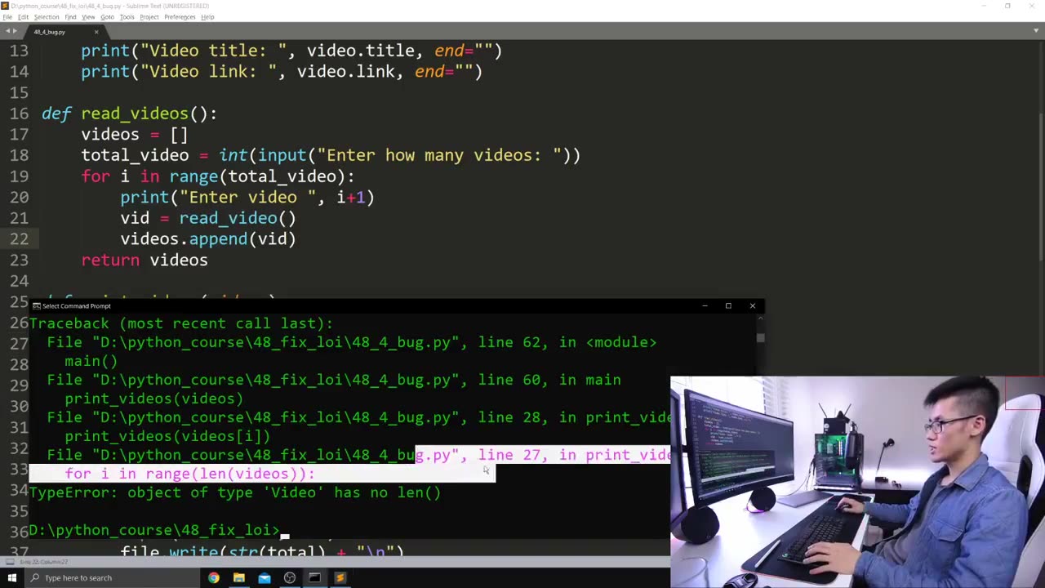Image resolution: width=1045 pixels, height=588 pixels.
Task: Click 'Video title' print statement
Action: 291,51
